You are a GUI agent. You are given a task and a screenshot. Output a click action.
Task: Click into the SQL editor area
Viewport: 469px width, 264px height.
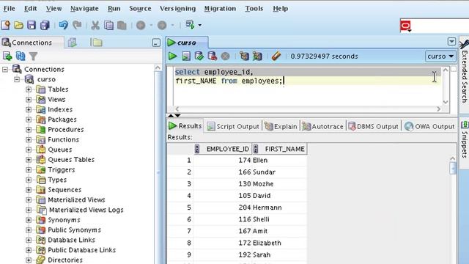pyautogui.click(x=308, y=87)
